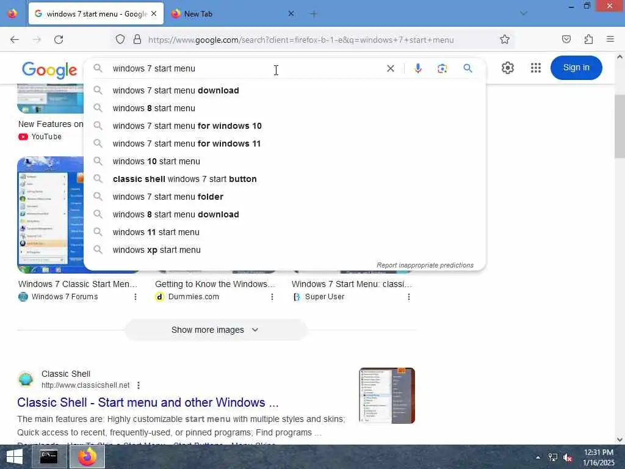
Task: Open more options for Super User image
Action: pos(408,297)
